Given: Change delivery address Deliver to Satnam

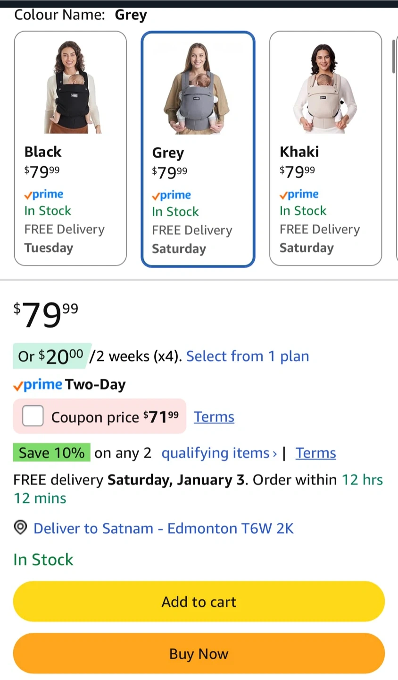Looking at the screenshot, I should 163,528.
